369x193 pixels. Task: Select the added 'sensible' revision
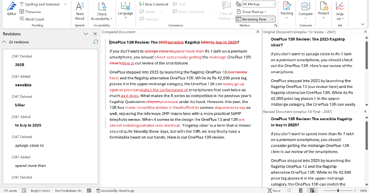coord(23,85)
